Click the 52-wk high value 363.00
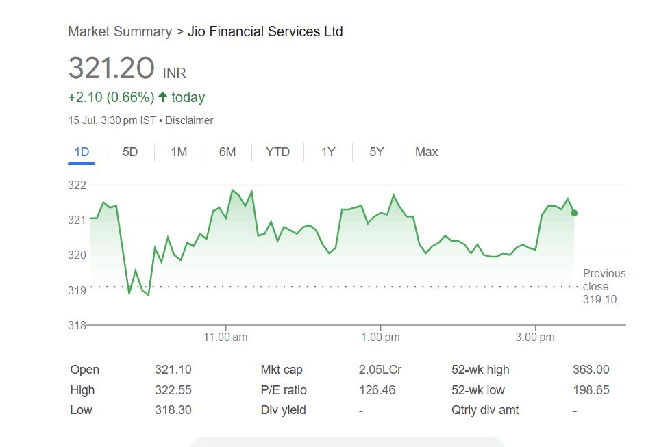 tap(591, 370)
